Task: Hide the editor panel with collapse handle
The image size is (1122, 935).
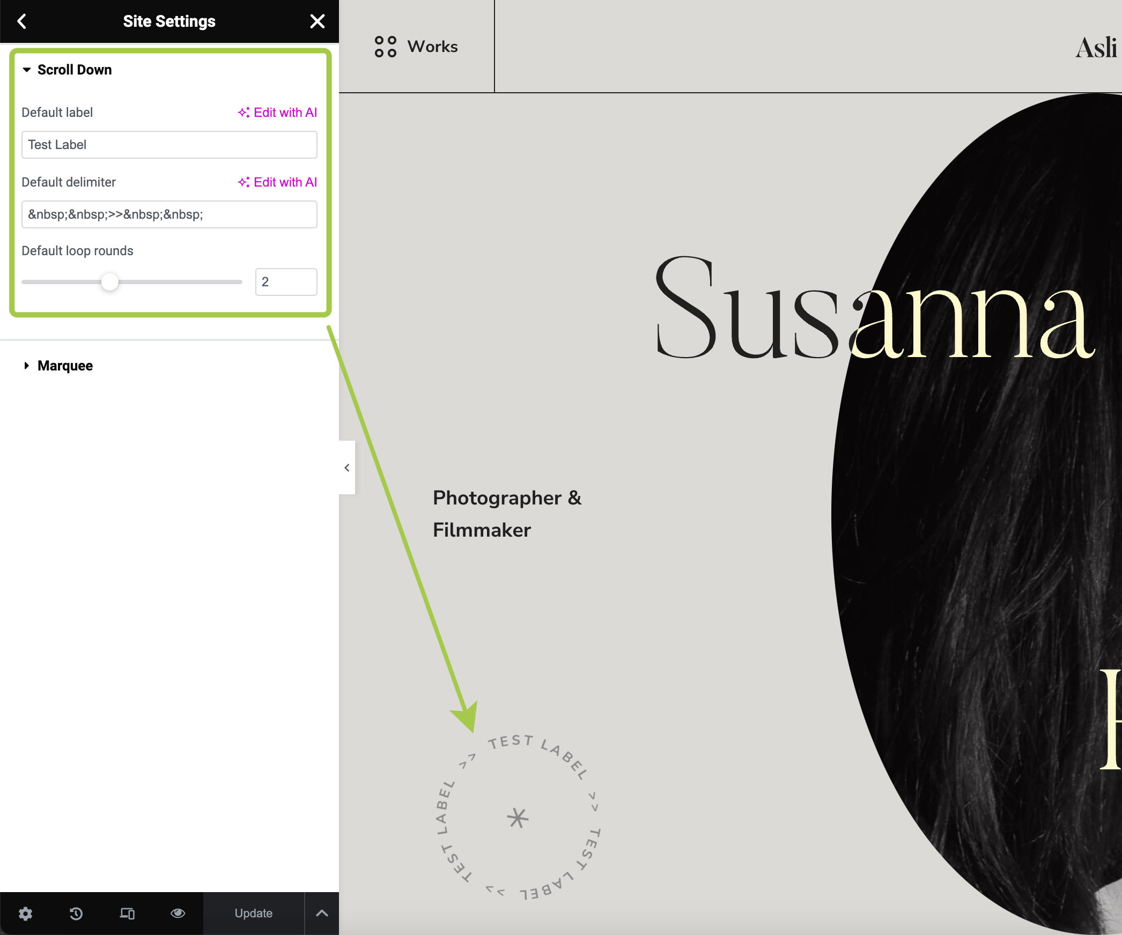Action: [347, 467]
